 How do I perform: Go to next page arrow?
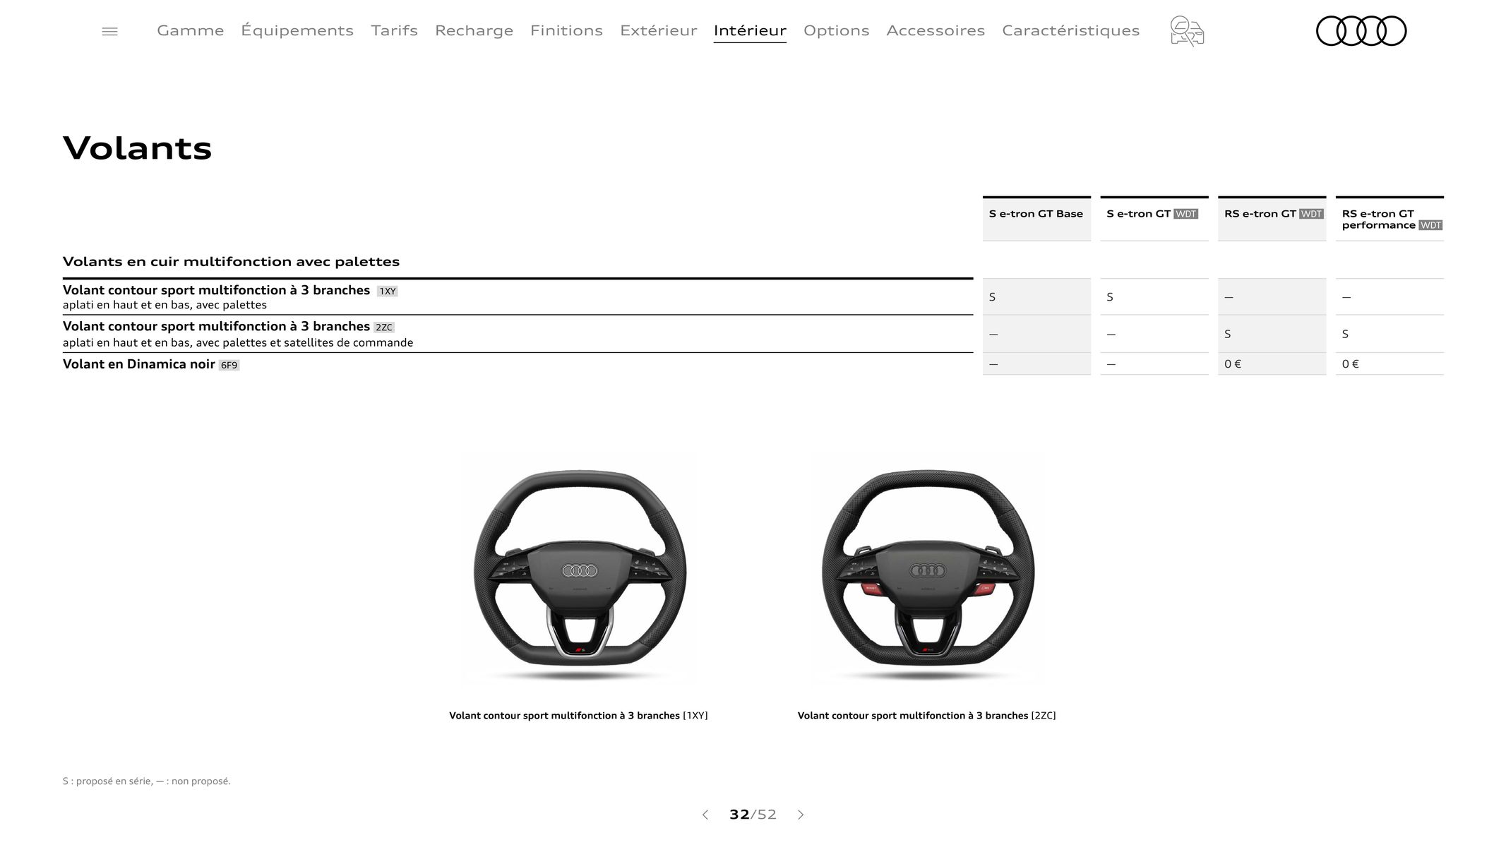[801, 815]
